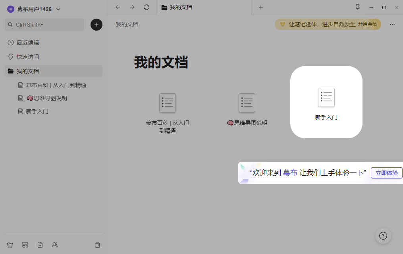403x254 pixels.
Task: Maximize the application window
Action: tap(384, 8)
